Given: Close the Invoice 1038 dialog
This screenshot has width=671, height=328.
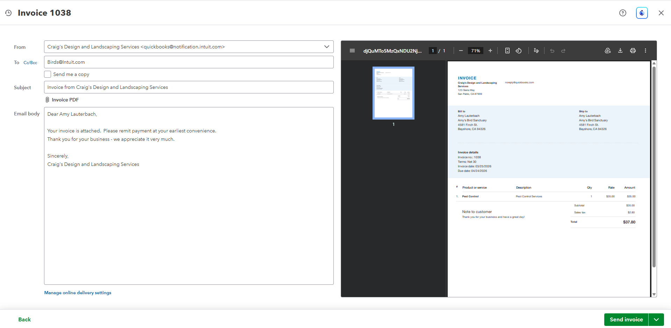Looking at the screenshot, I should (661, 13).
